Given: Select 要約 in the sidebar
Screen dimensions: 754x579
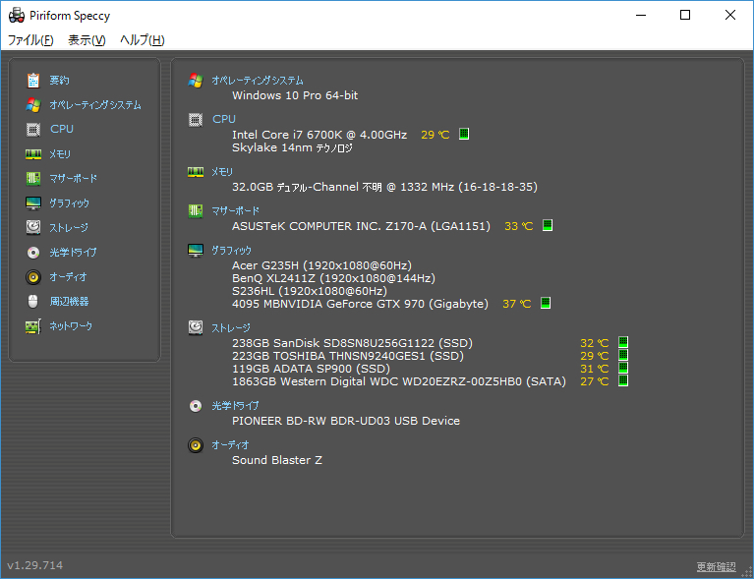Looking at the screenshot, I should pyautogui.click(x=59, y=81).
